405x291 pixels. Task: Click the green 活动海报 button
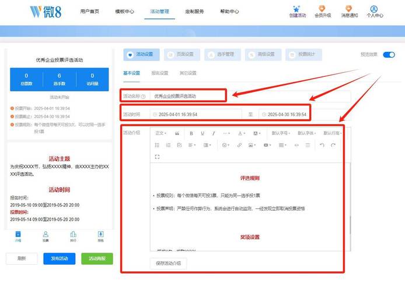pos(97,258)
